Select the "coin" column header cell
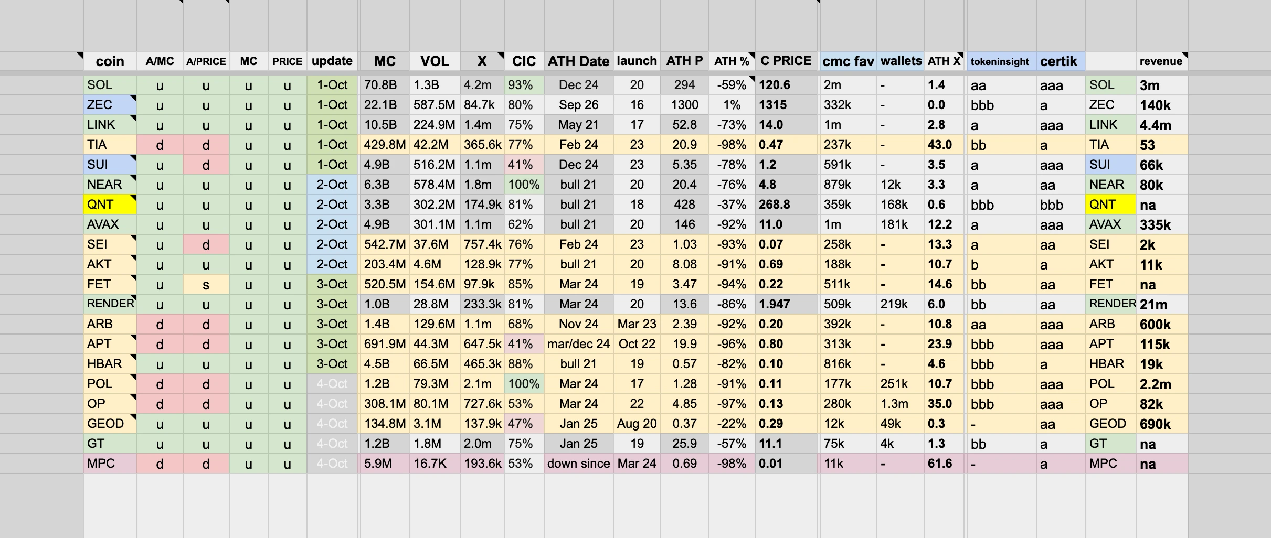 tap(110, 61)
